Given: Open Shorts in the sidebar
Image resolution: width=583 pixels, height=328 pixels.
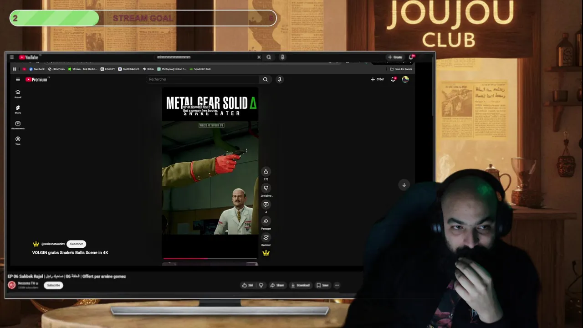Looking at the screenshot, I should tap(18, 109).
